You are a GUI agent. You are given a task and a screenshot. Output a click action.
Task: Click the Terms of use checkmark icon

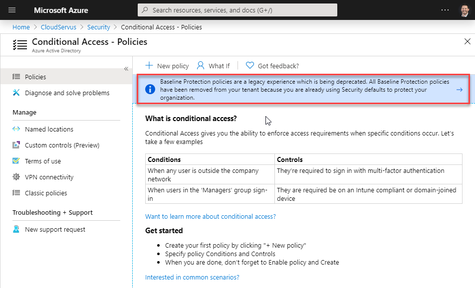[16, 160]
